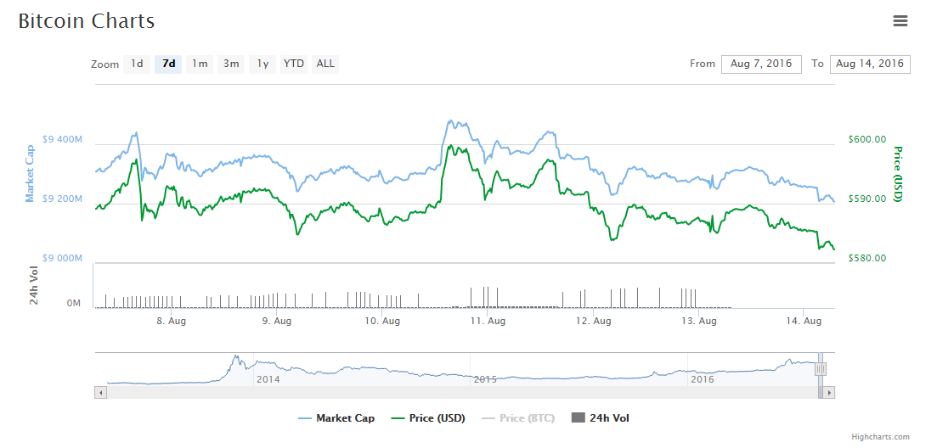Image resolution: width=937 pixels, height=448 pixels.
Task: Set zoom range to 1y
Action: click(x=262, y=64)
